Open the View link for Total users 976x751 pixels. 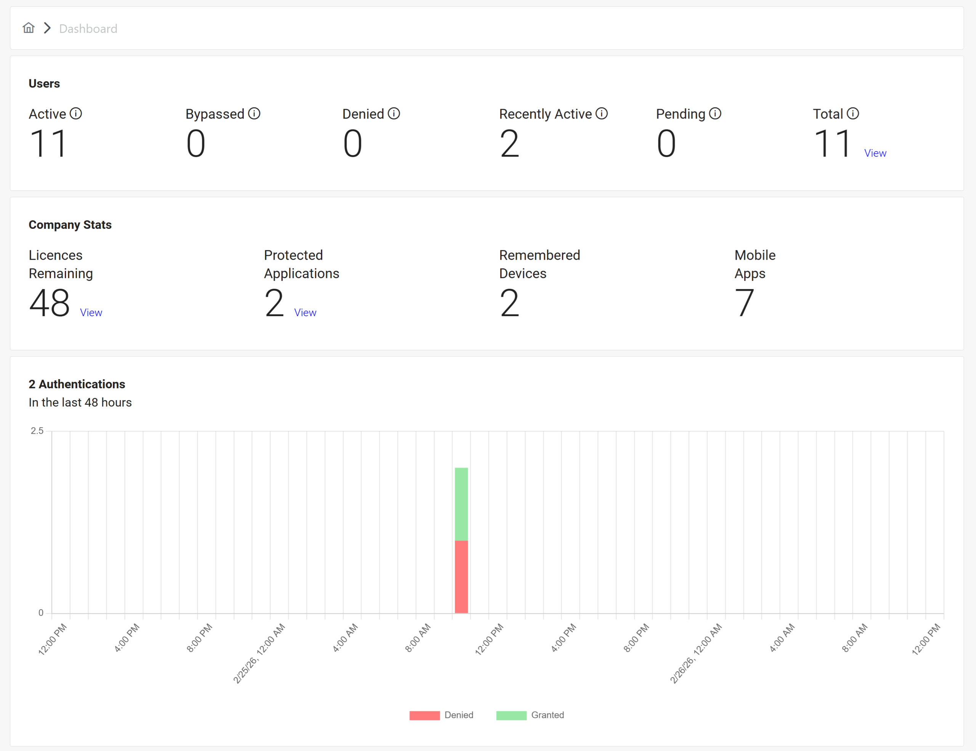875,153
